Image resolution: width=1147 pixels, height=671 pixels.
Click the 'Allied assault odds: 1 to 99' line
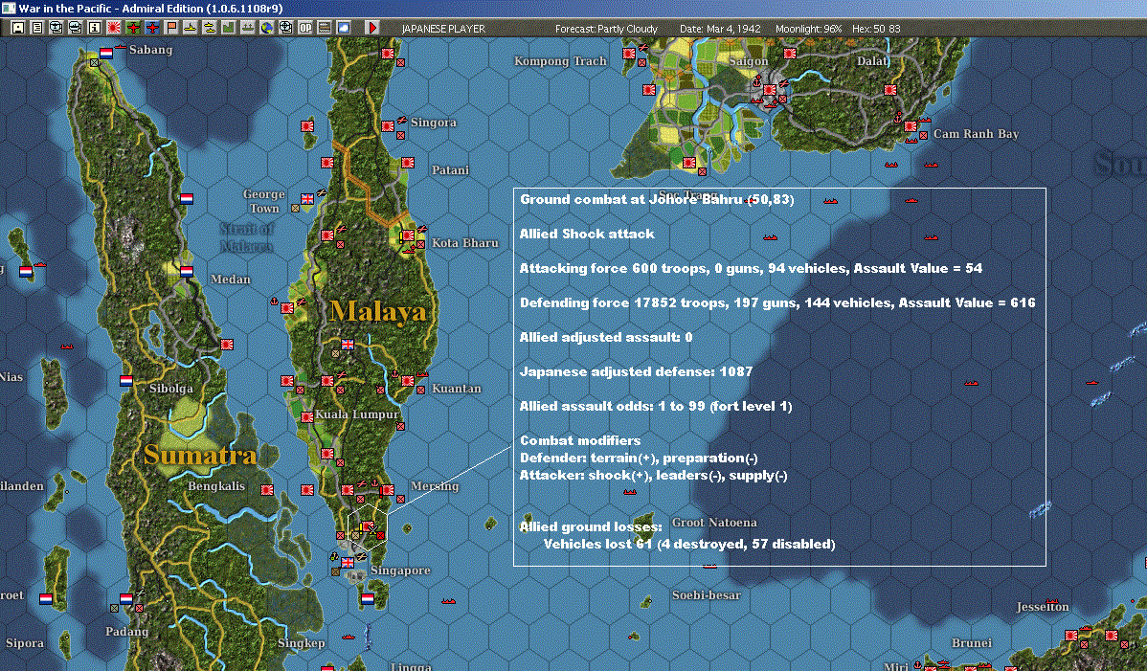coord(656,406)
